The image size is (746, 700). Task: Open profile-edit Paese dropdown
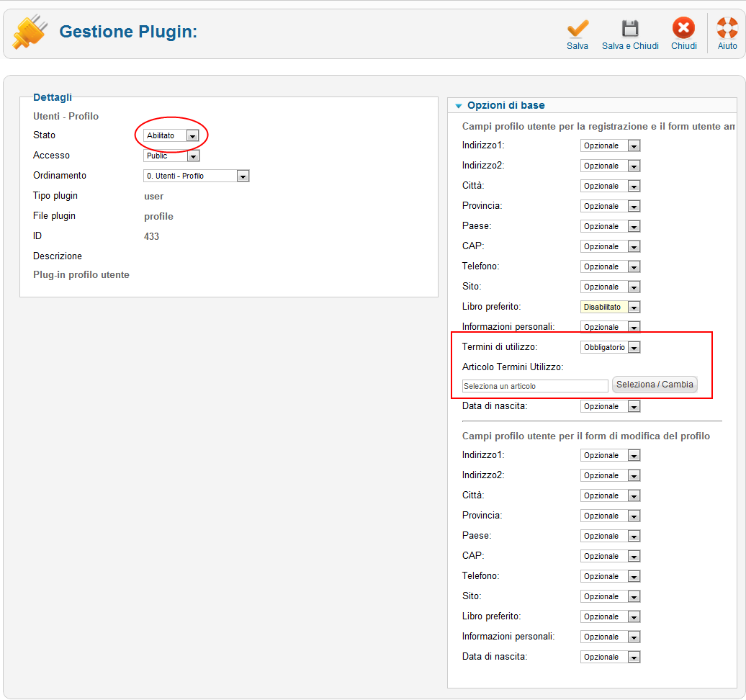pyautogui.click(x=610, y=536)
